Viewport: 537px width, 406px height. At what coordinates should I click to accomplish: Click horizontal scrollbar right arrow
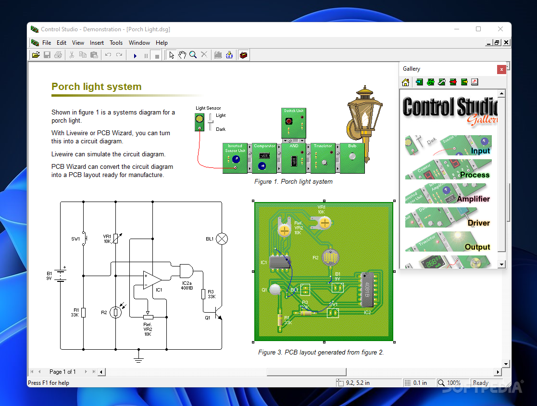pyautogui.click(x=498, y=372)
